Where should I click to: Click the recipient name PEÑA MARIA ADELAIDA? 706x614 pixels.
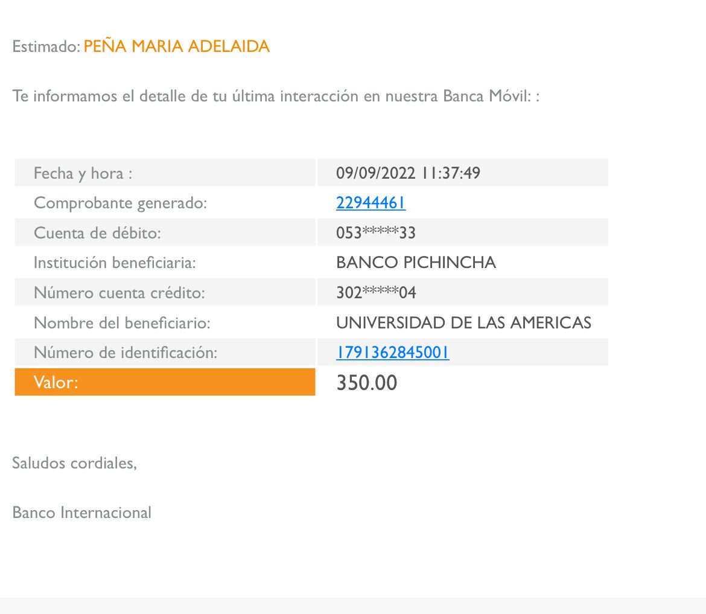pyautogui.click(x=176, y=46)
